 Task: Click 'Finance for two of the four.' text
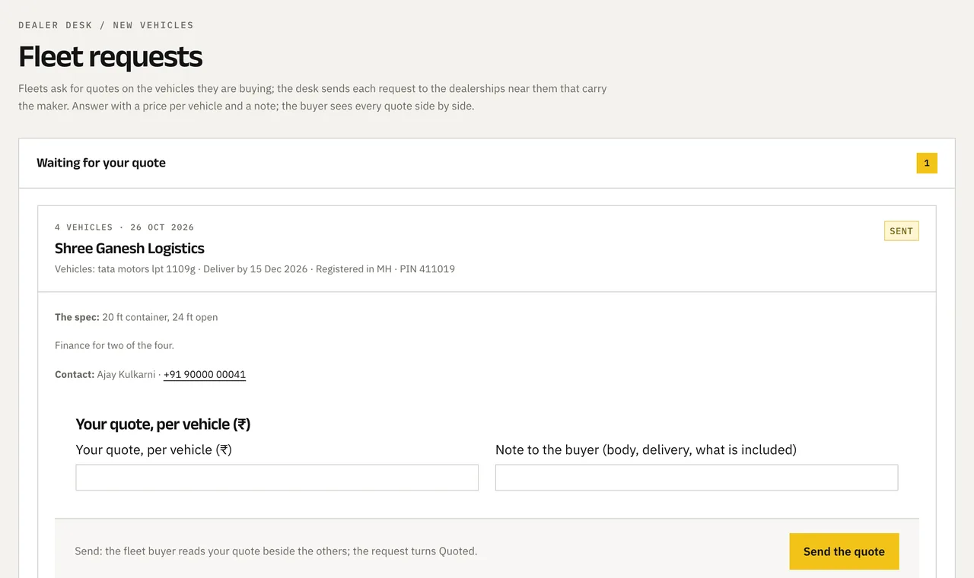coord(114,345)
